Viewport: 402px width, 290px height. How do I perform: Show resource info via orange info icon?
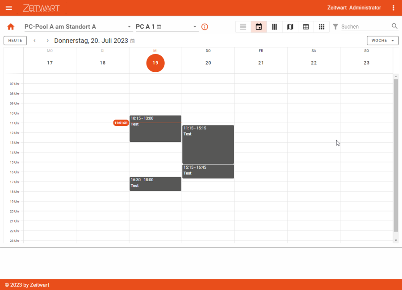(205, 27)
